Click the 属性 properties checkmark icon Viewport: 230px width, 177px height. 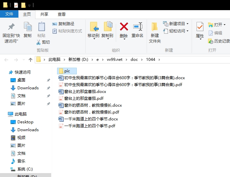tap(200, 27)
